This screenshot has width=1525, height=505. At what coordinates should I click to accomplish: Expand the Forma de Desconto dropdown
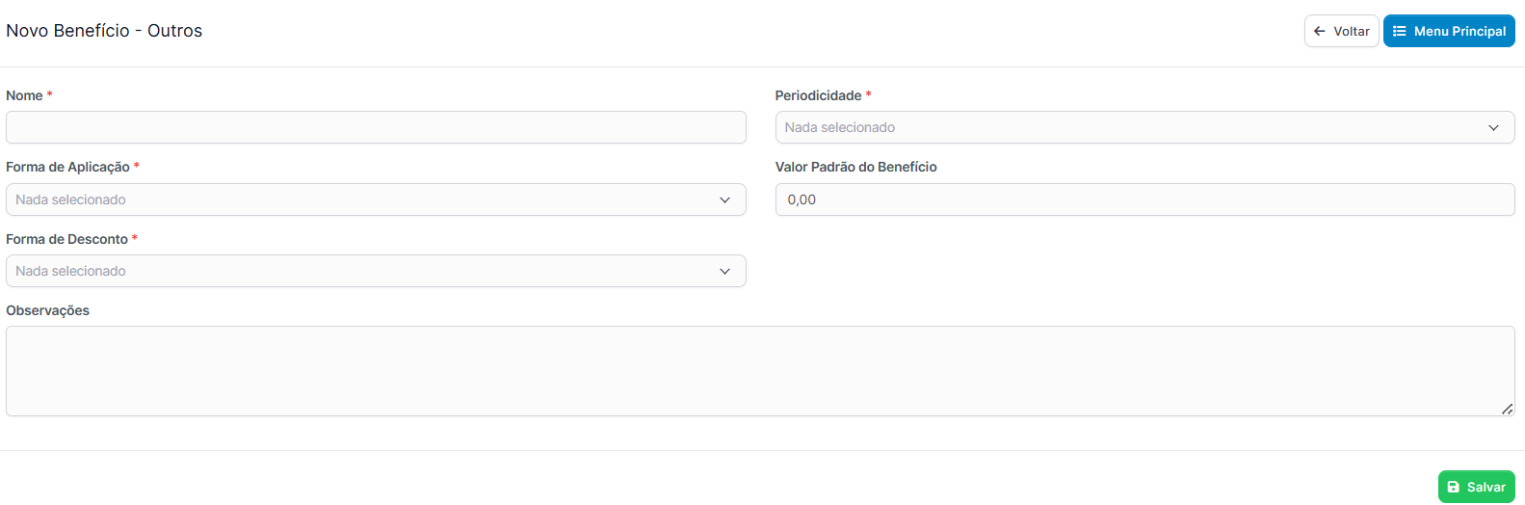pos(376,271)
